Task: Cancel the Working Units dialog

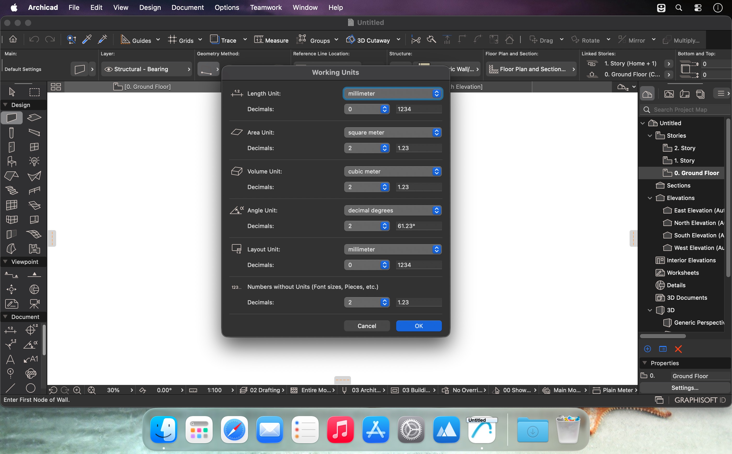Action: click(x=367, y=326)
